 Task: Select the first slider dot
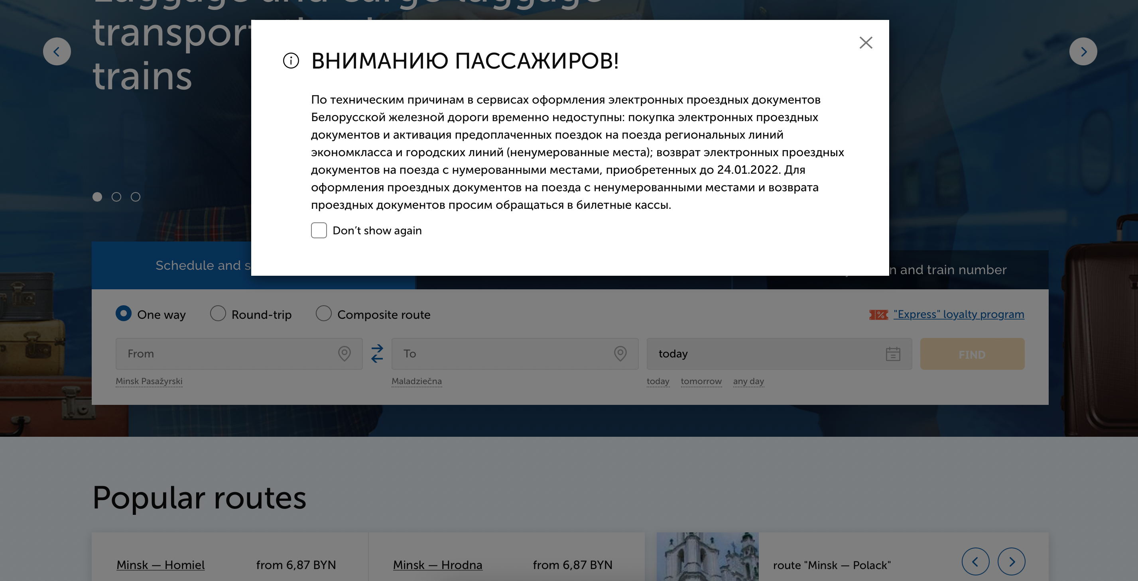click(97, 197)
